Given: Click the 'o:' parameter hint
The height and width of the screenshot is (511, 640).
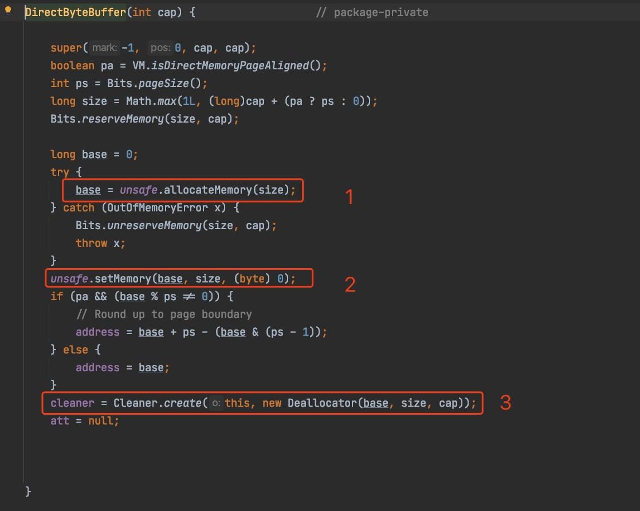Looking at the screenshot, I should point(216,403).
